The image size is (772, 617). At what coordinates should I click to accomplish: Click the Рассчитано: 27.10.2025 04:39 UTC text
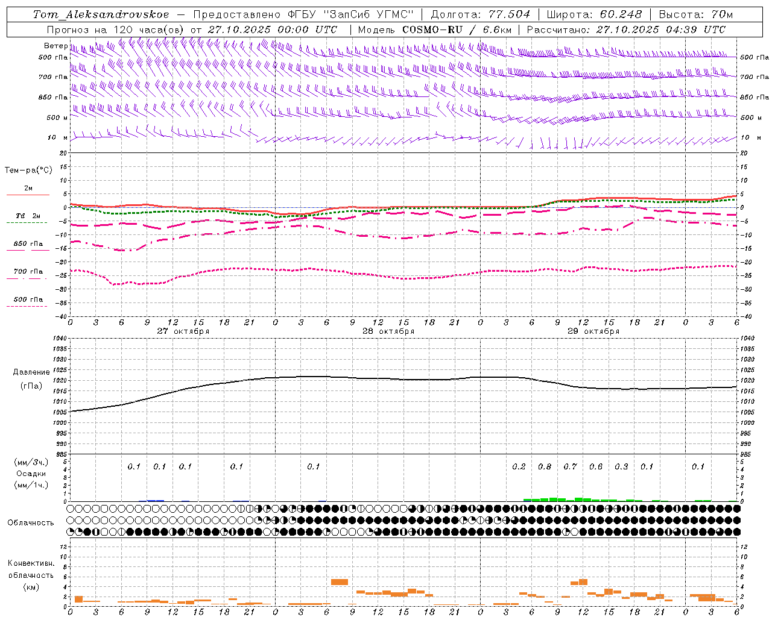[x=626, y=30]
